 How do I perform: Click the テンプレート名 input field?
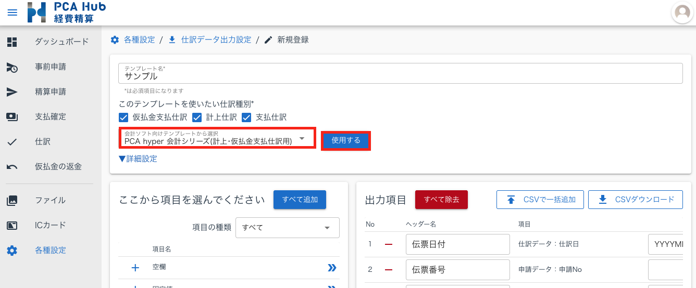(x=401, y=73)
